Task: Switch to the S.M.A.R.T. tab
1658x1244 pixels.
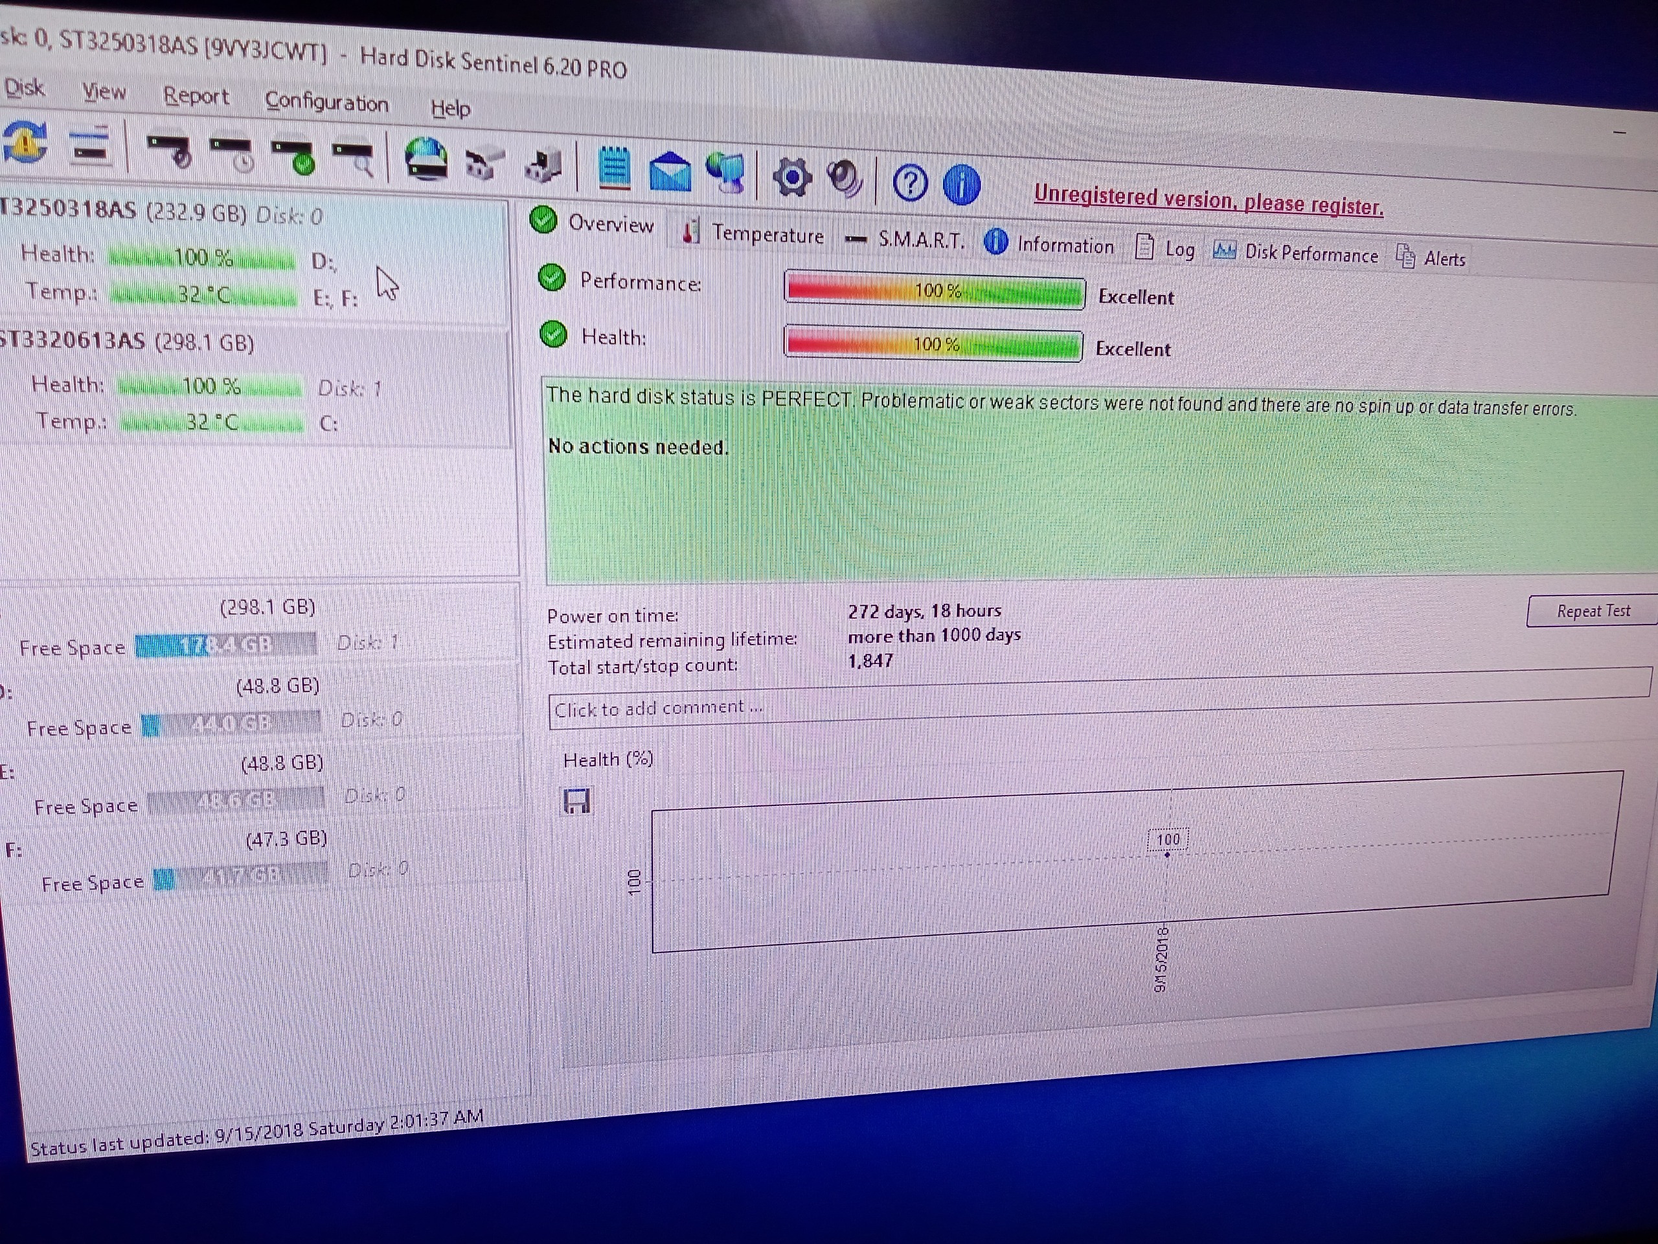Action: pos(904,240)
